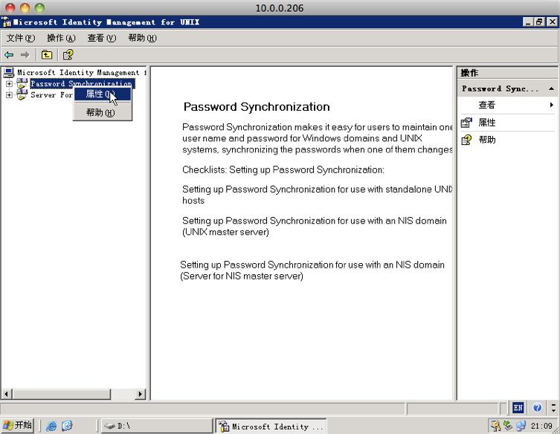Click the second system tray icon
This screenshot has height=434, width=560.
point(508,425)
